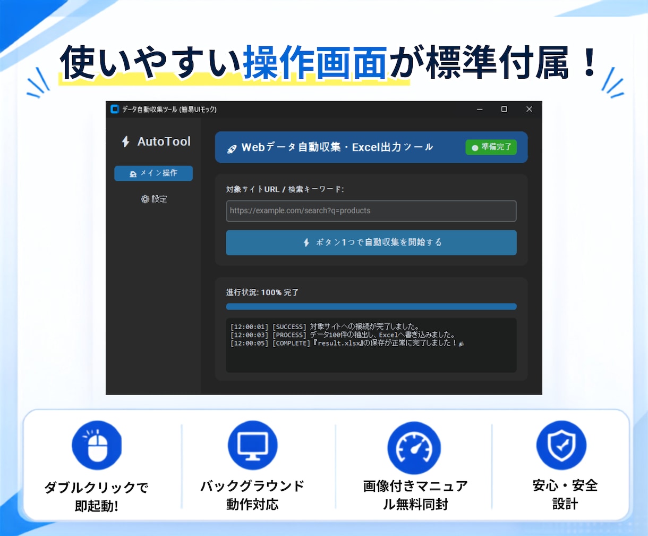Click the Webデータ自動収集・Excel出力ツール header title
The height and width of the screenshot is (536, 648).
[337, 147]
